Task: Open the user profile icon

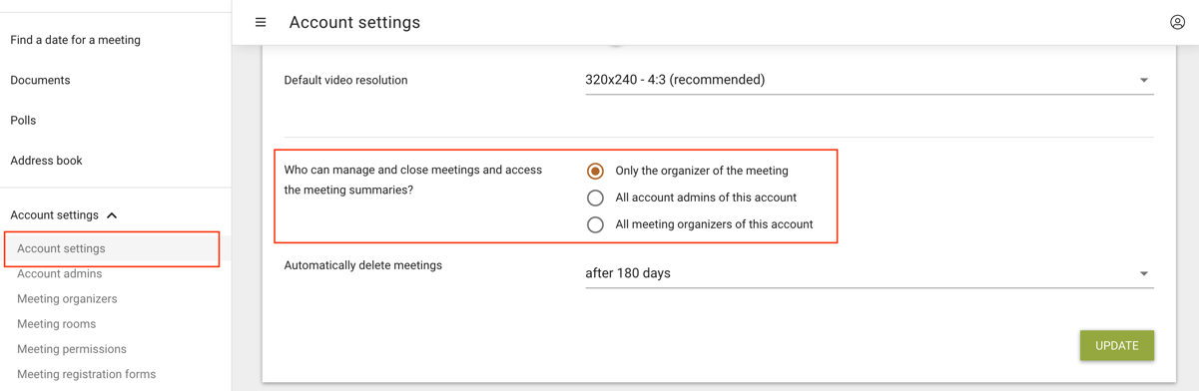Action: coord(1177,22)
